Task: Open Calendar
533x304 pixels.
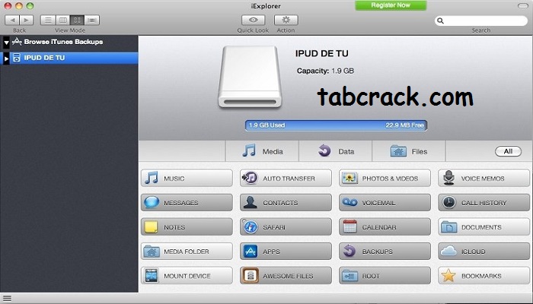Action: point(385,227)
